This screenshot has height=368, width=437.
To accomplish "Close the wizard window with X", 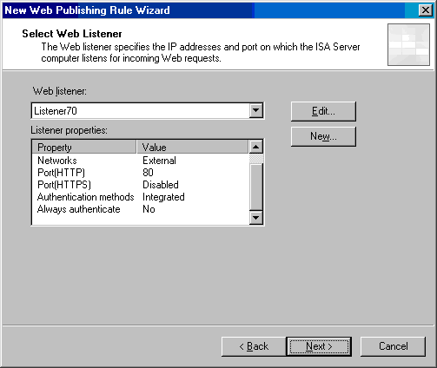I will coord(425,10).
